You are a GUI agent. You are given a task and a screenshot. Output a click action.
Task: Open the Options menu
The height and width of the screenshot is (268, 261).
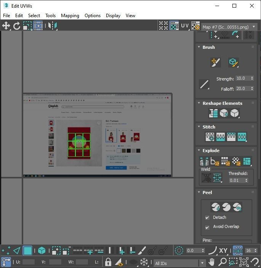tap(93, 16)
